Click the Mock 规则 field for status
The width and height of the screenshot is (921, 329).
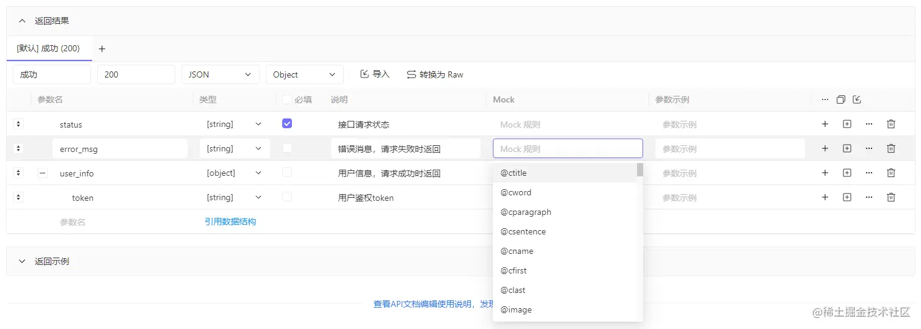567,124
